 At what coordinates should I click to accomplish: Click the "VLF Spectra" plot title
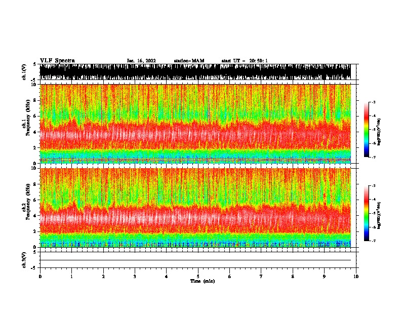coord(57,61)
